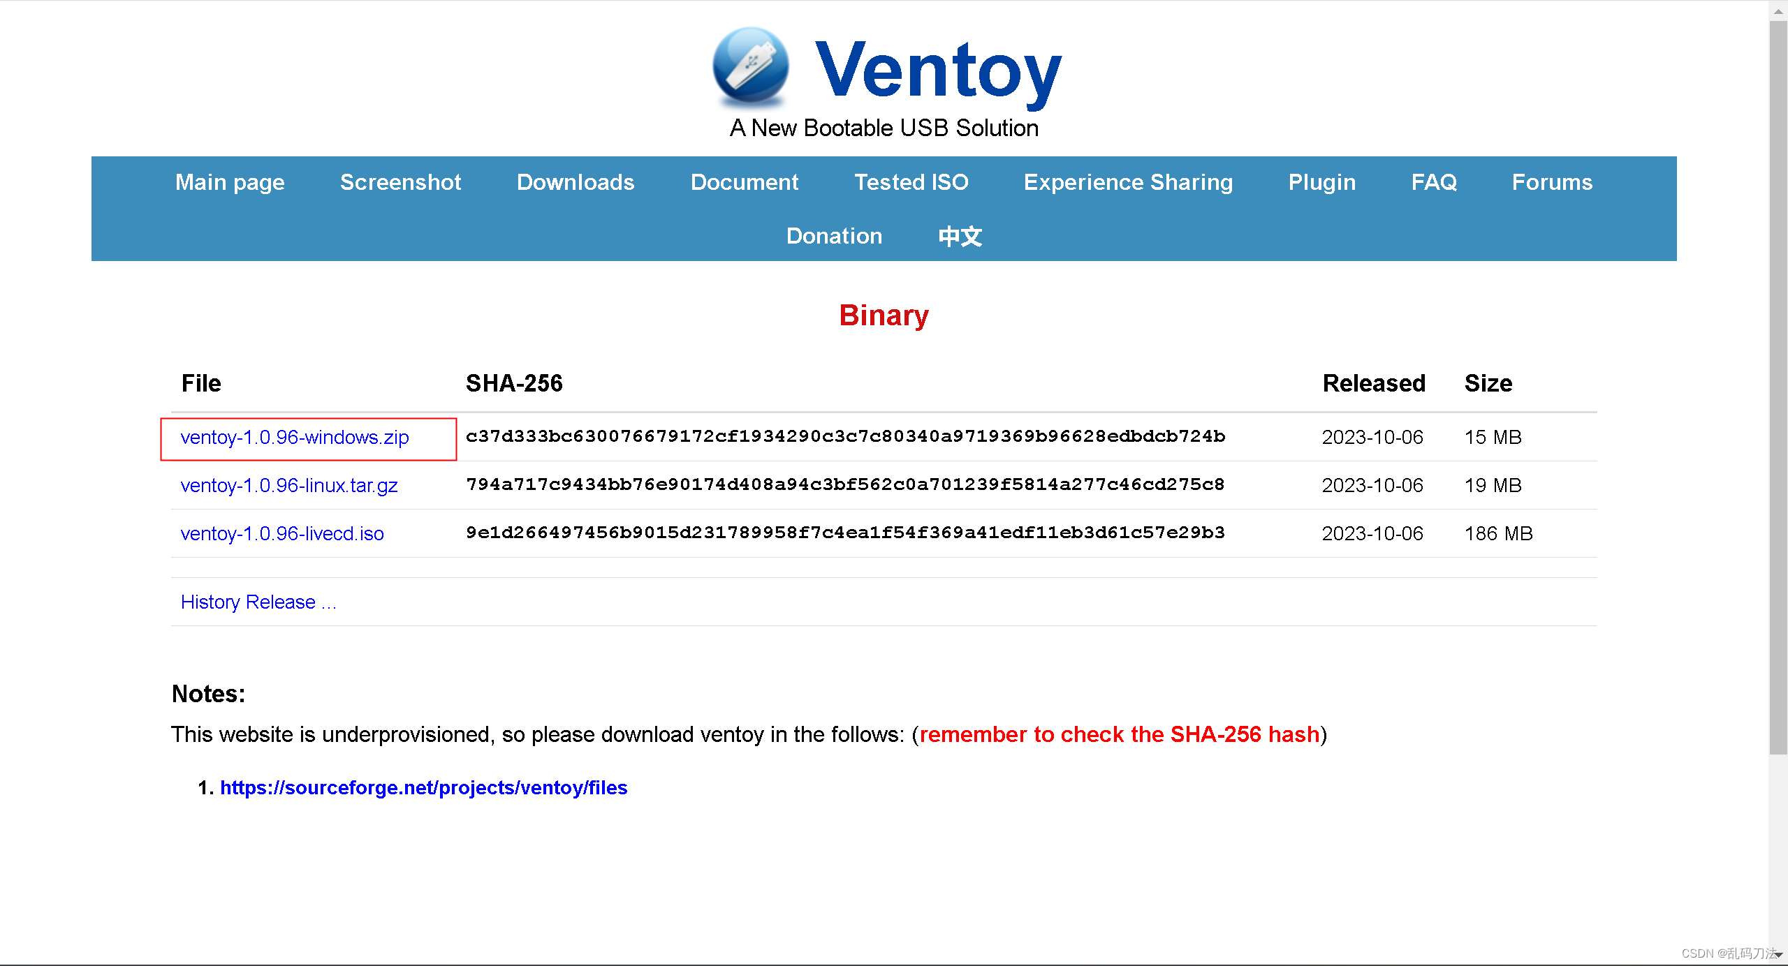Go to the Forums
The width and height of the screenshot is (1788, 966).
(x=1551, y=182)
